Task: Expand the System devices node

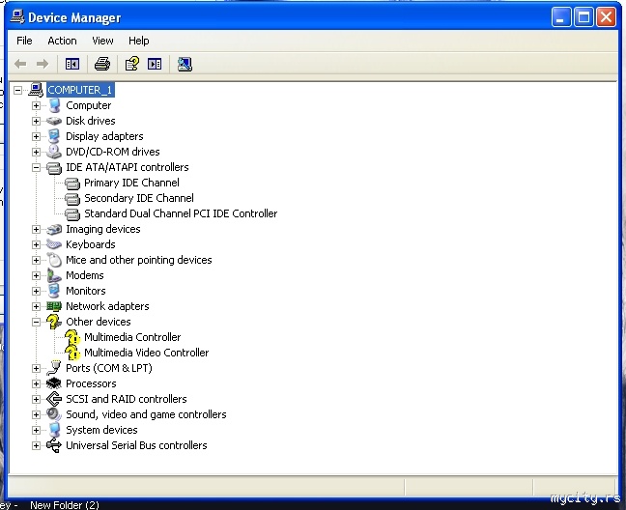Action: click(36, 430)
